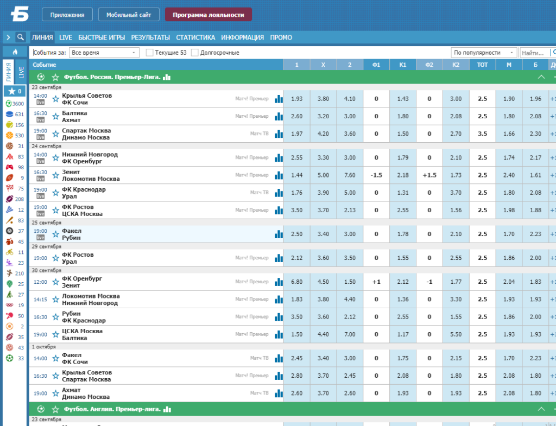Select esports gamepad icon with 98 events

pyautogui.click(x=9, y=167)
